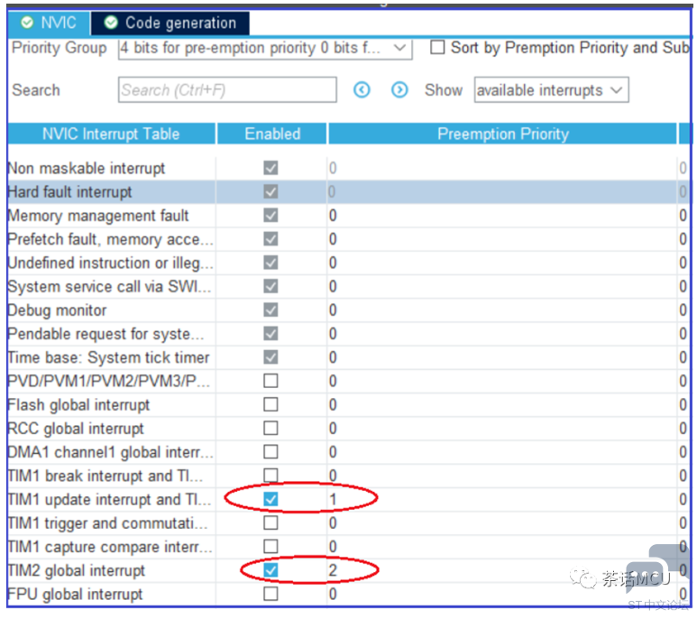Disable TIM2 global interrupt checkbox
Viewport: 697px width, 619px height.
pyautogui.click(x=271, y=570)
